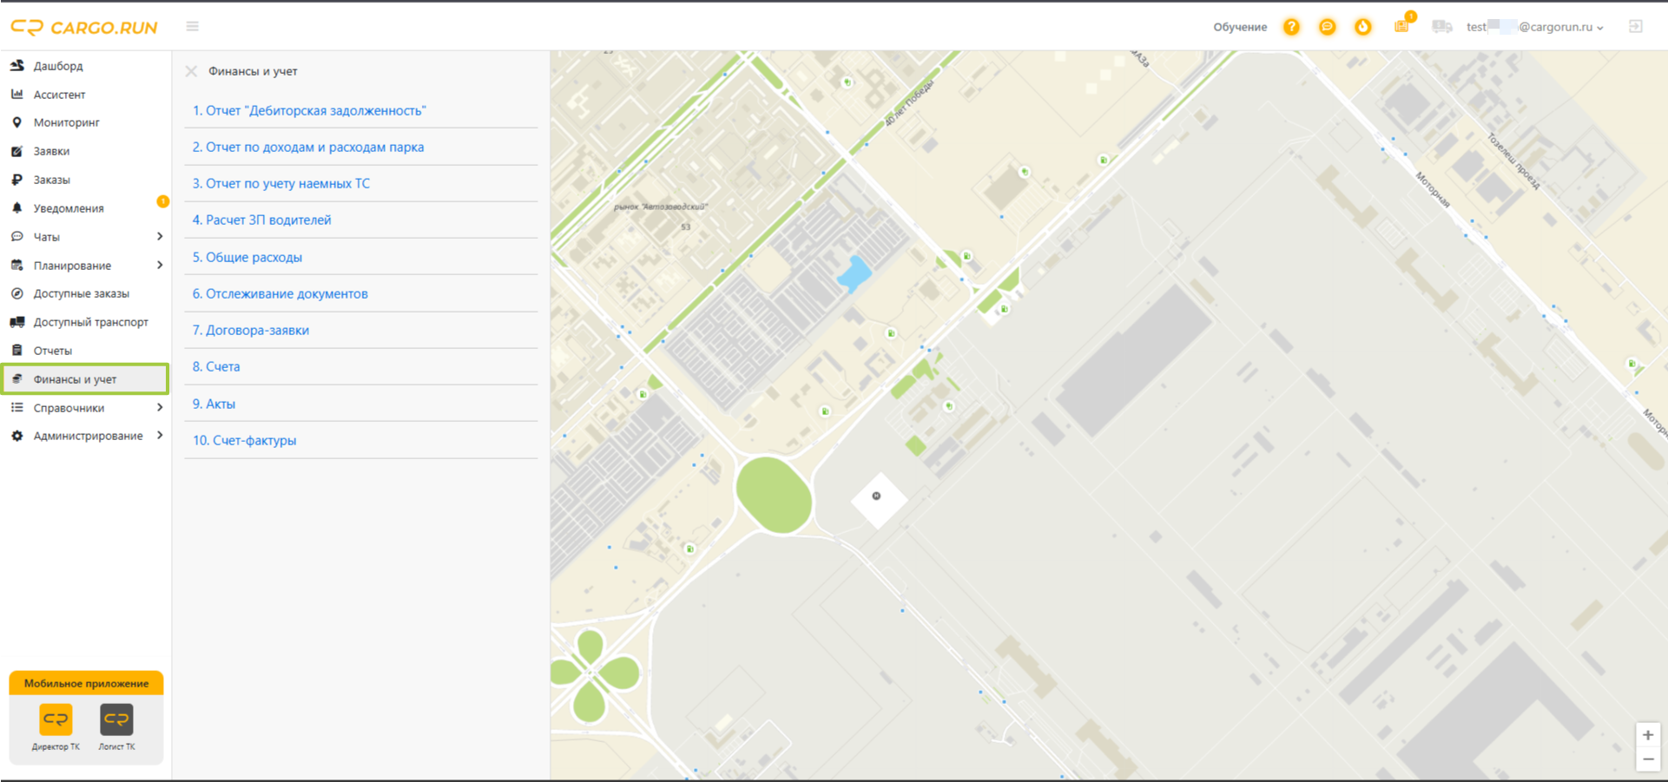Open the Логист ТК mobile app icon
Screen dimensions: 1668x782
[116, 720]
